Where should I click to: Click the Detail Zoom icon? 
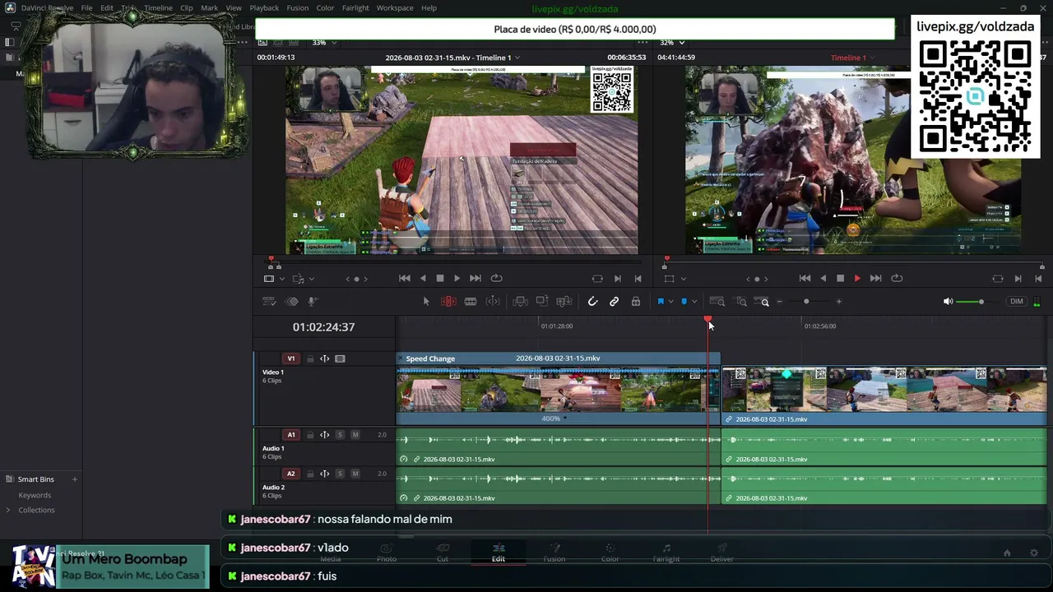pyautogui.click(x=741, y=302)
